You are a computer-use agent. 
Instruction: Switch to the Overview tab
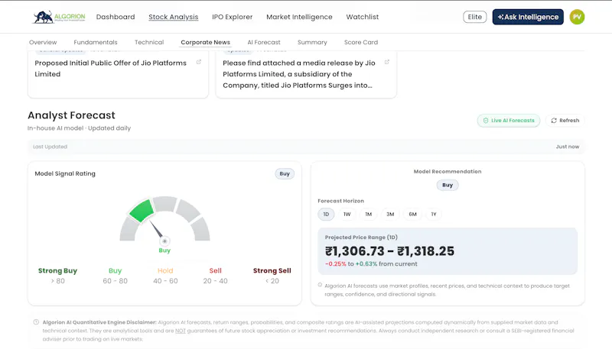pos(43,42)
